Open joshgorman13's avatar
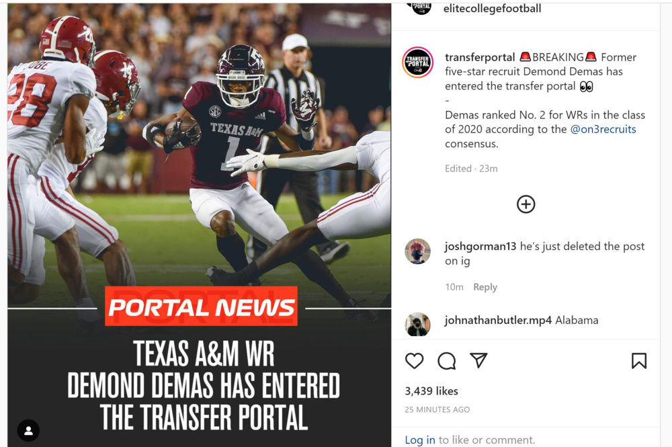Viewport: 672px width, 447px height. [x=417, y=251]
